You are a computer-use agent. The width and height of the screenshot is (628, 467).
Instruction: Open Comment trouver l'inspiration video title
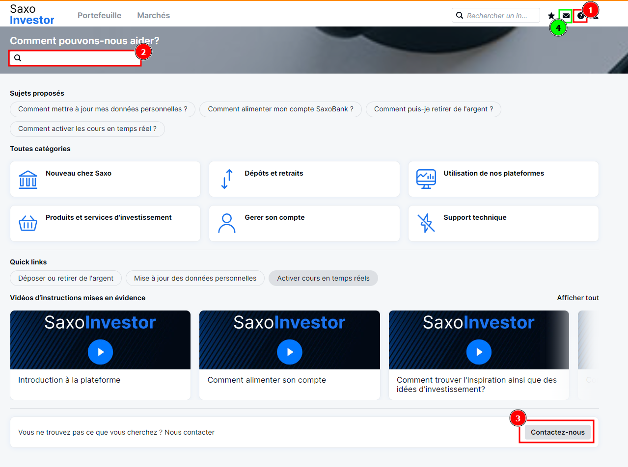pyautogui.click(x=477, y=385)
